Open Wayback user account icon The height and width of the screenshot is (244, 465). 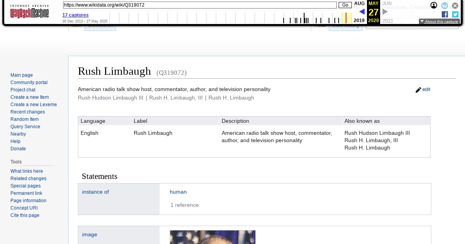(434, 5)
